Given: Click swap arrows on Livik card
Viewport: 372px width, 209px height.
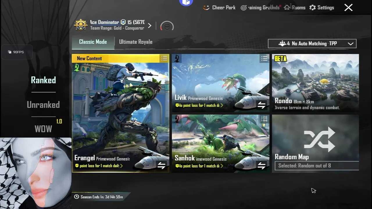Looking at the screenshot, I should 261,105.
